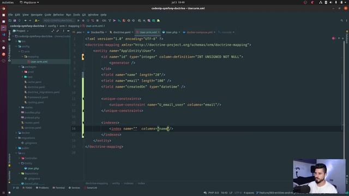Open the Pull Requests side tool window
Screen dimensions: 349x196
click(x=9, y=53)
